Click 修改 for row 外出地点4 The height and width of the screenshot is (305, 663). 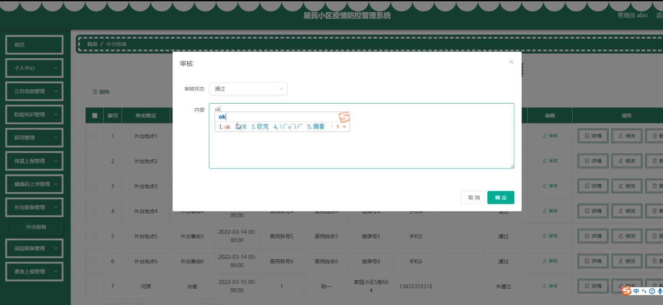(627, 211)
